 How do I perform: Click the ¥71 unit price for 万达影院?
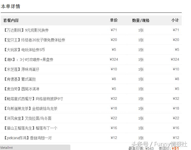point(114,30)
